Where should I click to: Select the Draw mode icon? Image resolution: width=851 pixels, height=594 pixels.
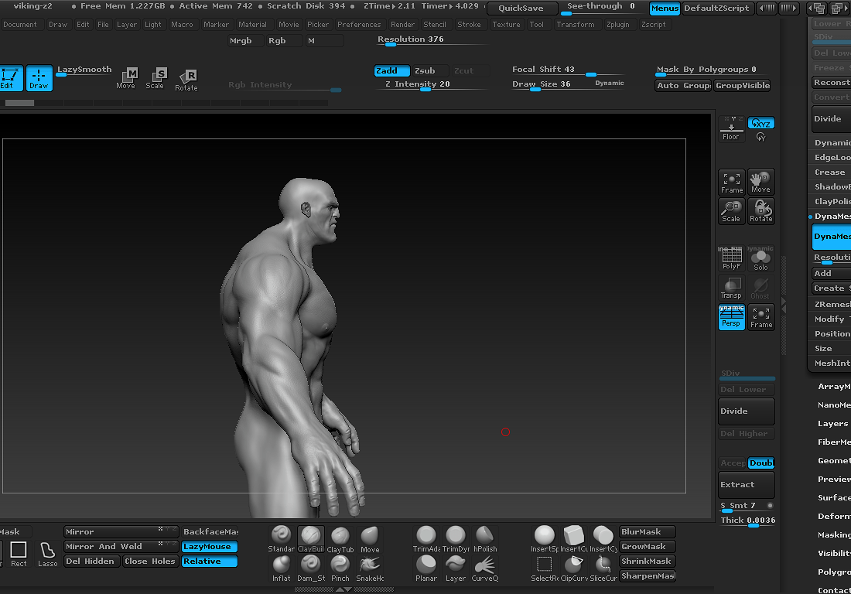pos(39,78)
